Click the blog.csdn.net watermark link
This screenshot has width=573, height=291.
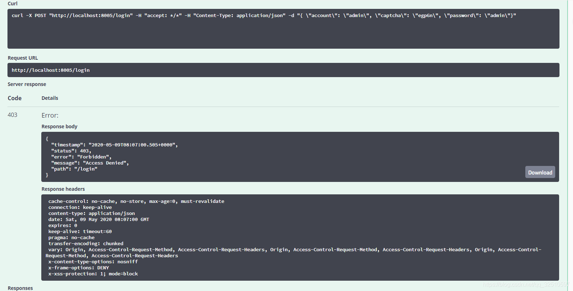[x=525, y=285]
